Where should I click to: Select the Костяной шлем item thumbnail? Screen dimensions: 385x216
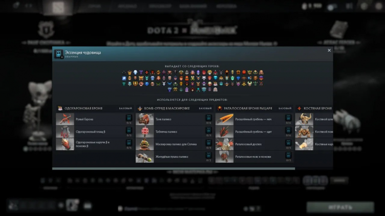coord(304,119)
